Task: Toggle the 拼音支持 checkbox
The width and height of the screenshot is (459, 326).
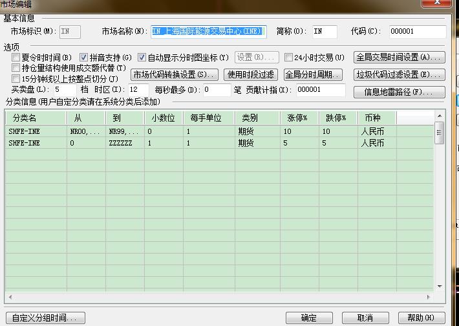Action: (84, 58)
